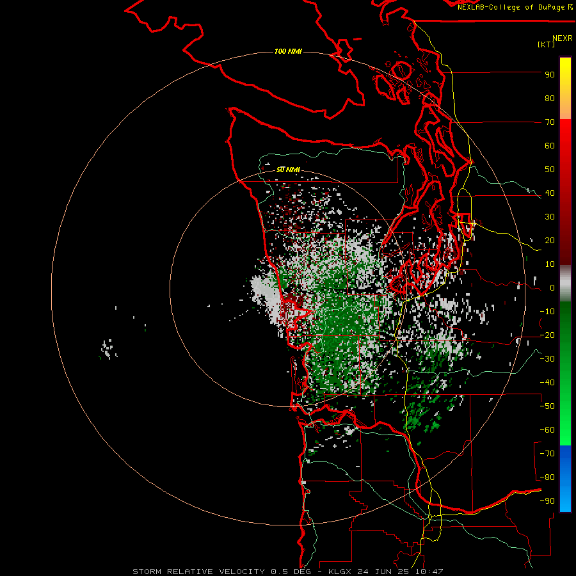
Task: Click the 0.5 DEG elevation text
Action: pos(291,572)
